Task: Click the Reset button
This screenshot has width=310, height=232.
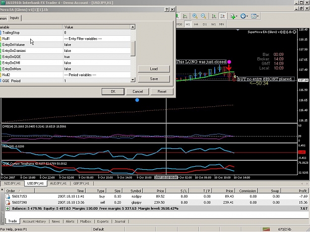Action: point(162,92)
